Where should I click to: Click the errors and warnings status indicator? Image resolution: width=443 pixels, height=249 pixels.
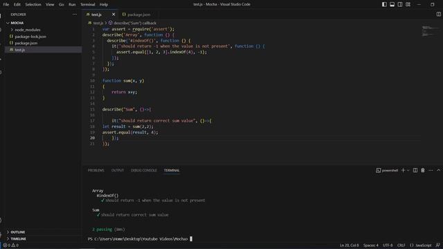11,246
